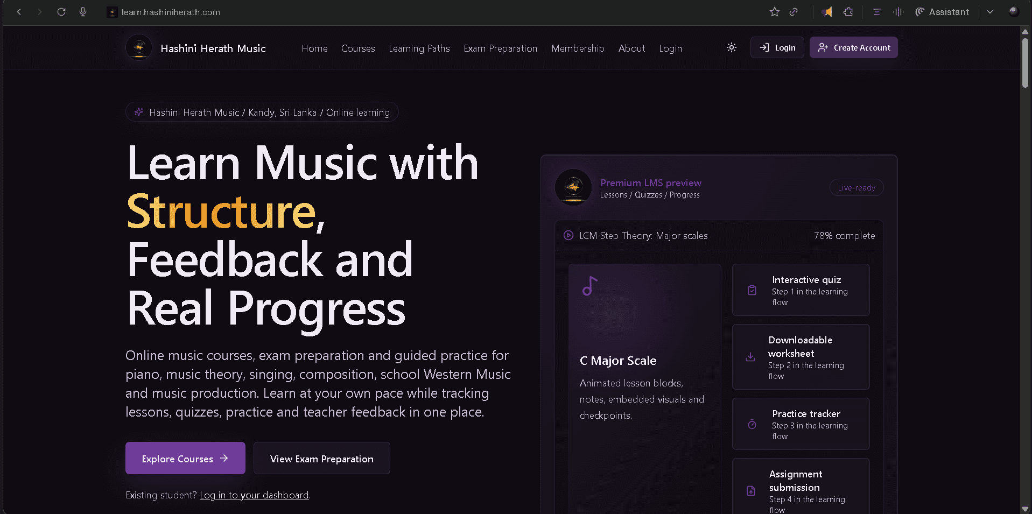Screen dimensions: 1032x514
Task: Open the megaphone extension icon
Action: pyautogui.click(x=827, y=12)
